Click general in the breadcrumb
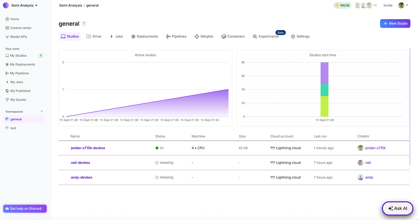The height and width of the screenshot is (220, 418). tap(92, 5)
